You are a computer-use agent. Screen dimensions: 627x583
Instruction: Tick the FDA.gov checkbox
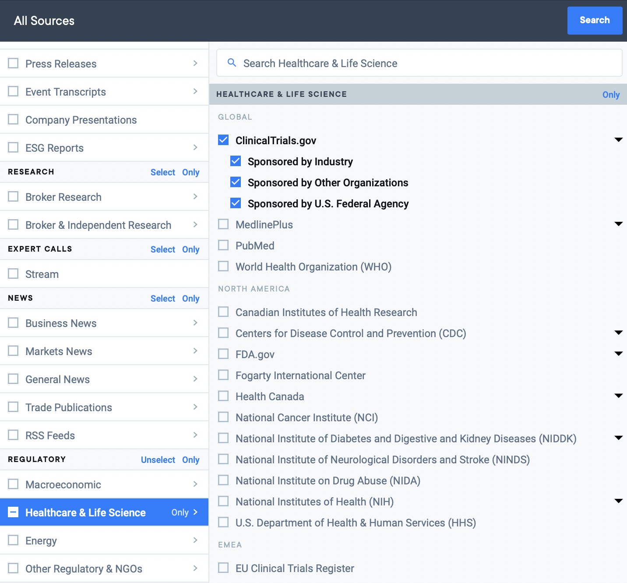pyautogui.click(x=223, y=354)
